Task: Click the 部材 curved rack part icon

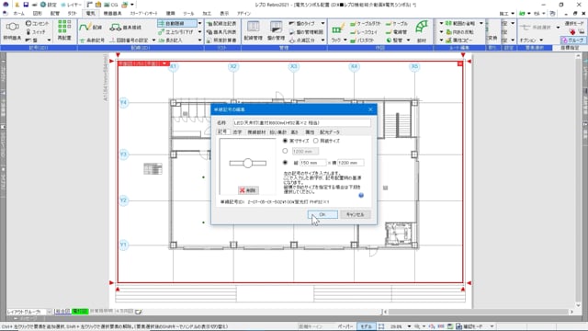Action: [422, 31]
